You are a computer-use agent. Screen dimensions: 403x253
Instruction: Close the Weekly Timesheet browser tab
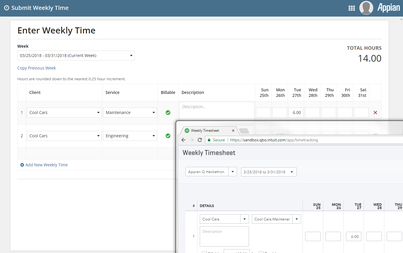pyautogui.click(x=233, y=131)
